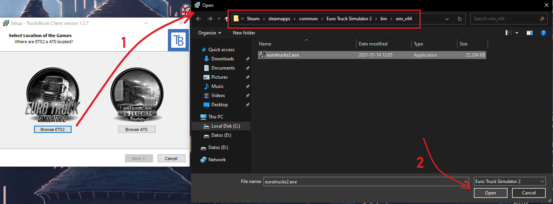Open Documents in the sidebar
The width and height of the screenshot is (553, 204).
pos(223,68)
